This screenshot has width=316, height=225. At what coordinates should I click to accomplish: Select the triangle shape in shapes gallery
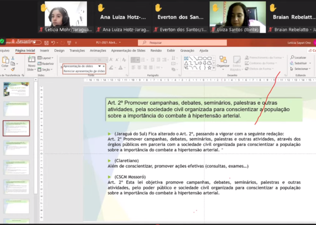coord(186,63)
